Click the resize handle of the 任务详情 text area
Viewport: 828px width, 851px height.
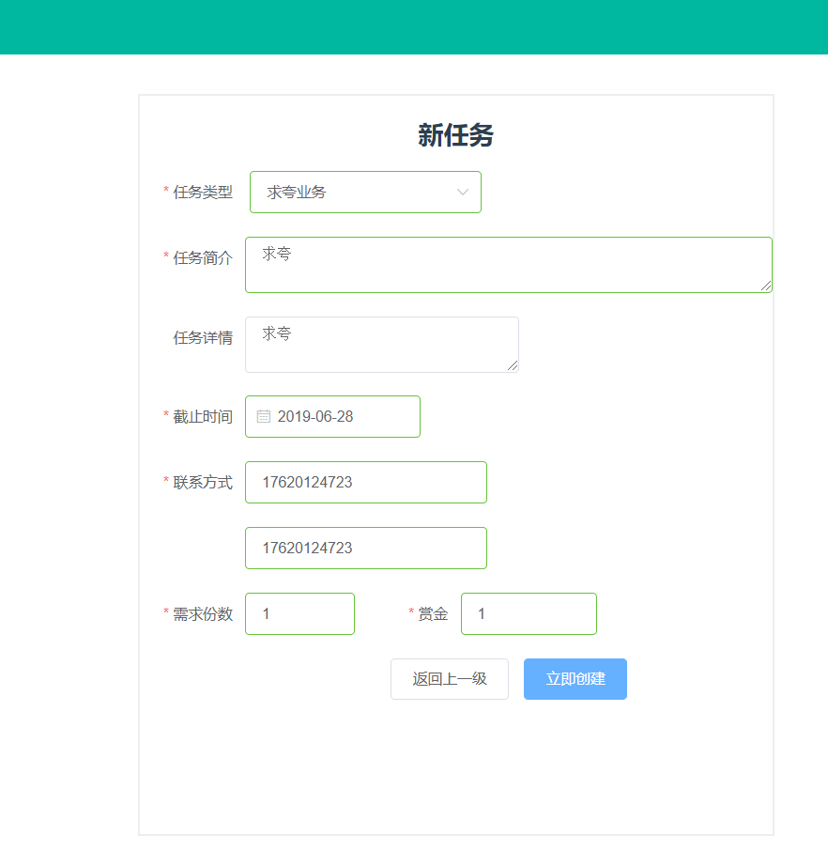(513, 366)
